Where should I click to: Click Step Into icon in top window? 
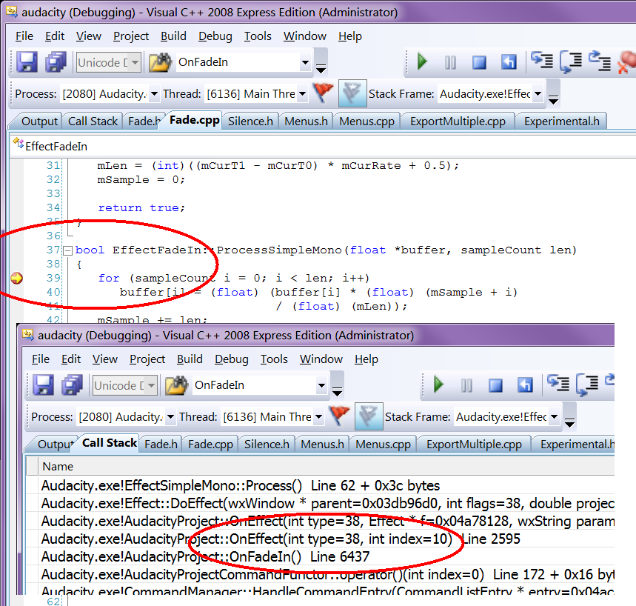542,61
